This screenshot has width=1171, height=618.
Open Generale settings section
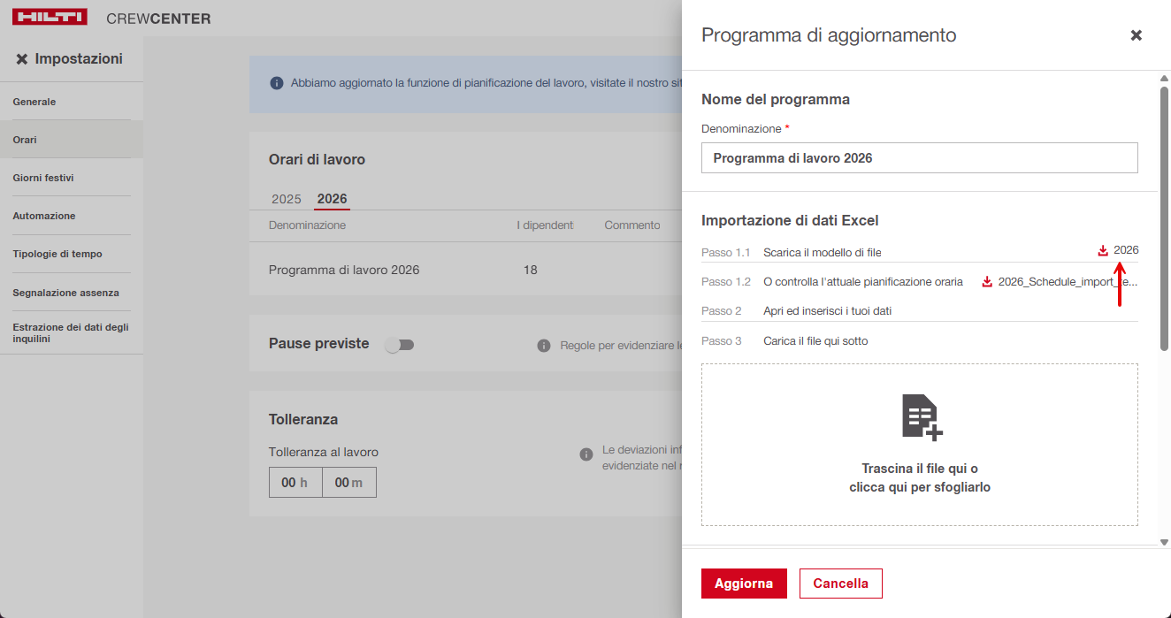pyautogui.click(x=34, y=102)
